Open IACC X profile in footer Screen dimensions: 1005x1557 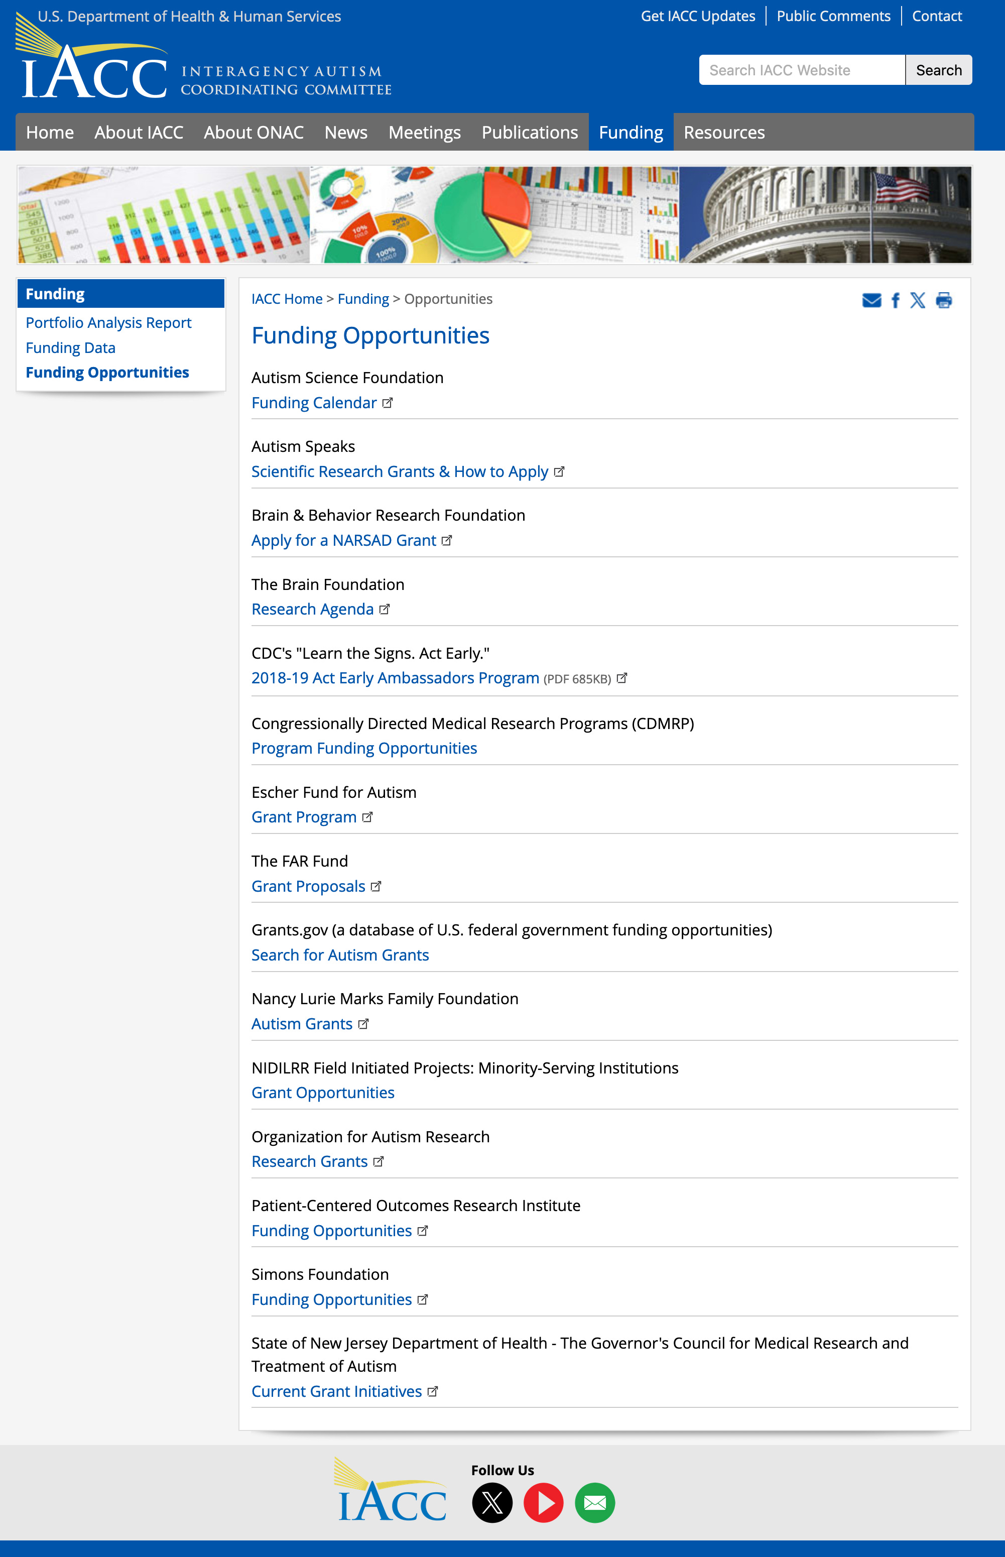[492, 1502]
